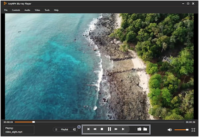Screen dimensions: 199x137
Task: Open the File menu
Action: [x=6, y=10]
